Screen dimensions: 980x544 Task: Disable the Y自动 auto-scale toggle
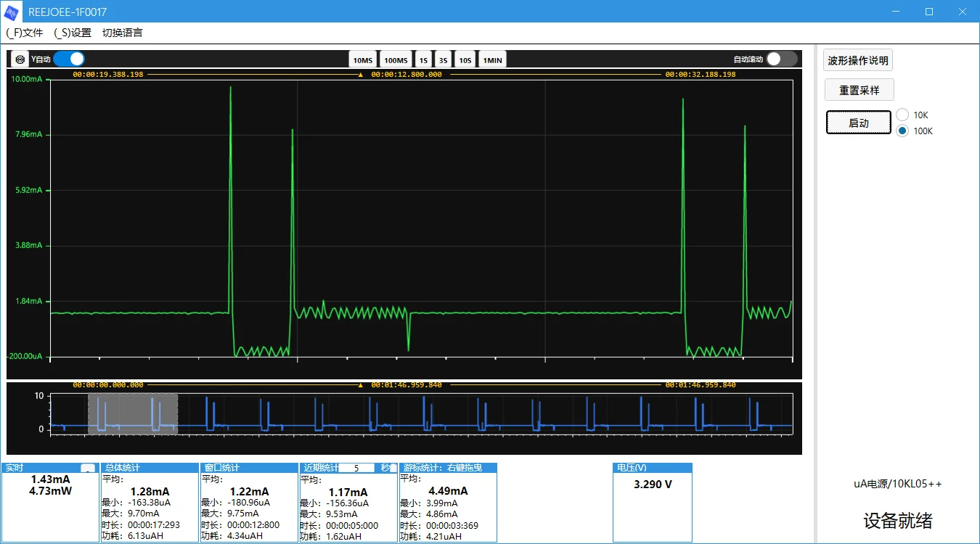pyautogui.click(x=69, y=59)
